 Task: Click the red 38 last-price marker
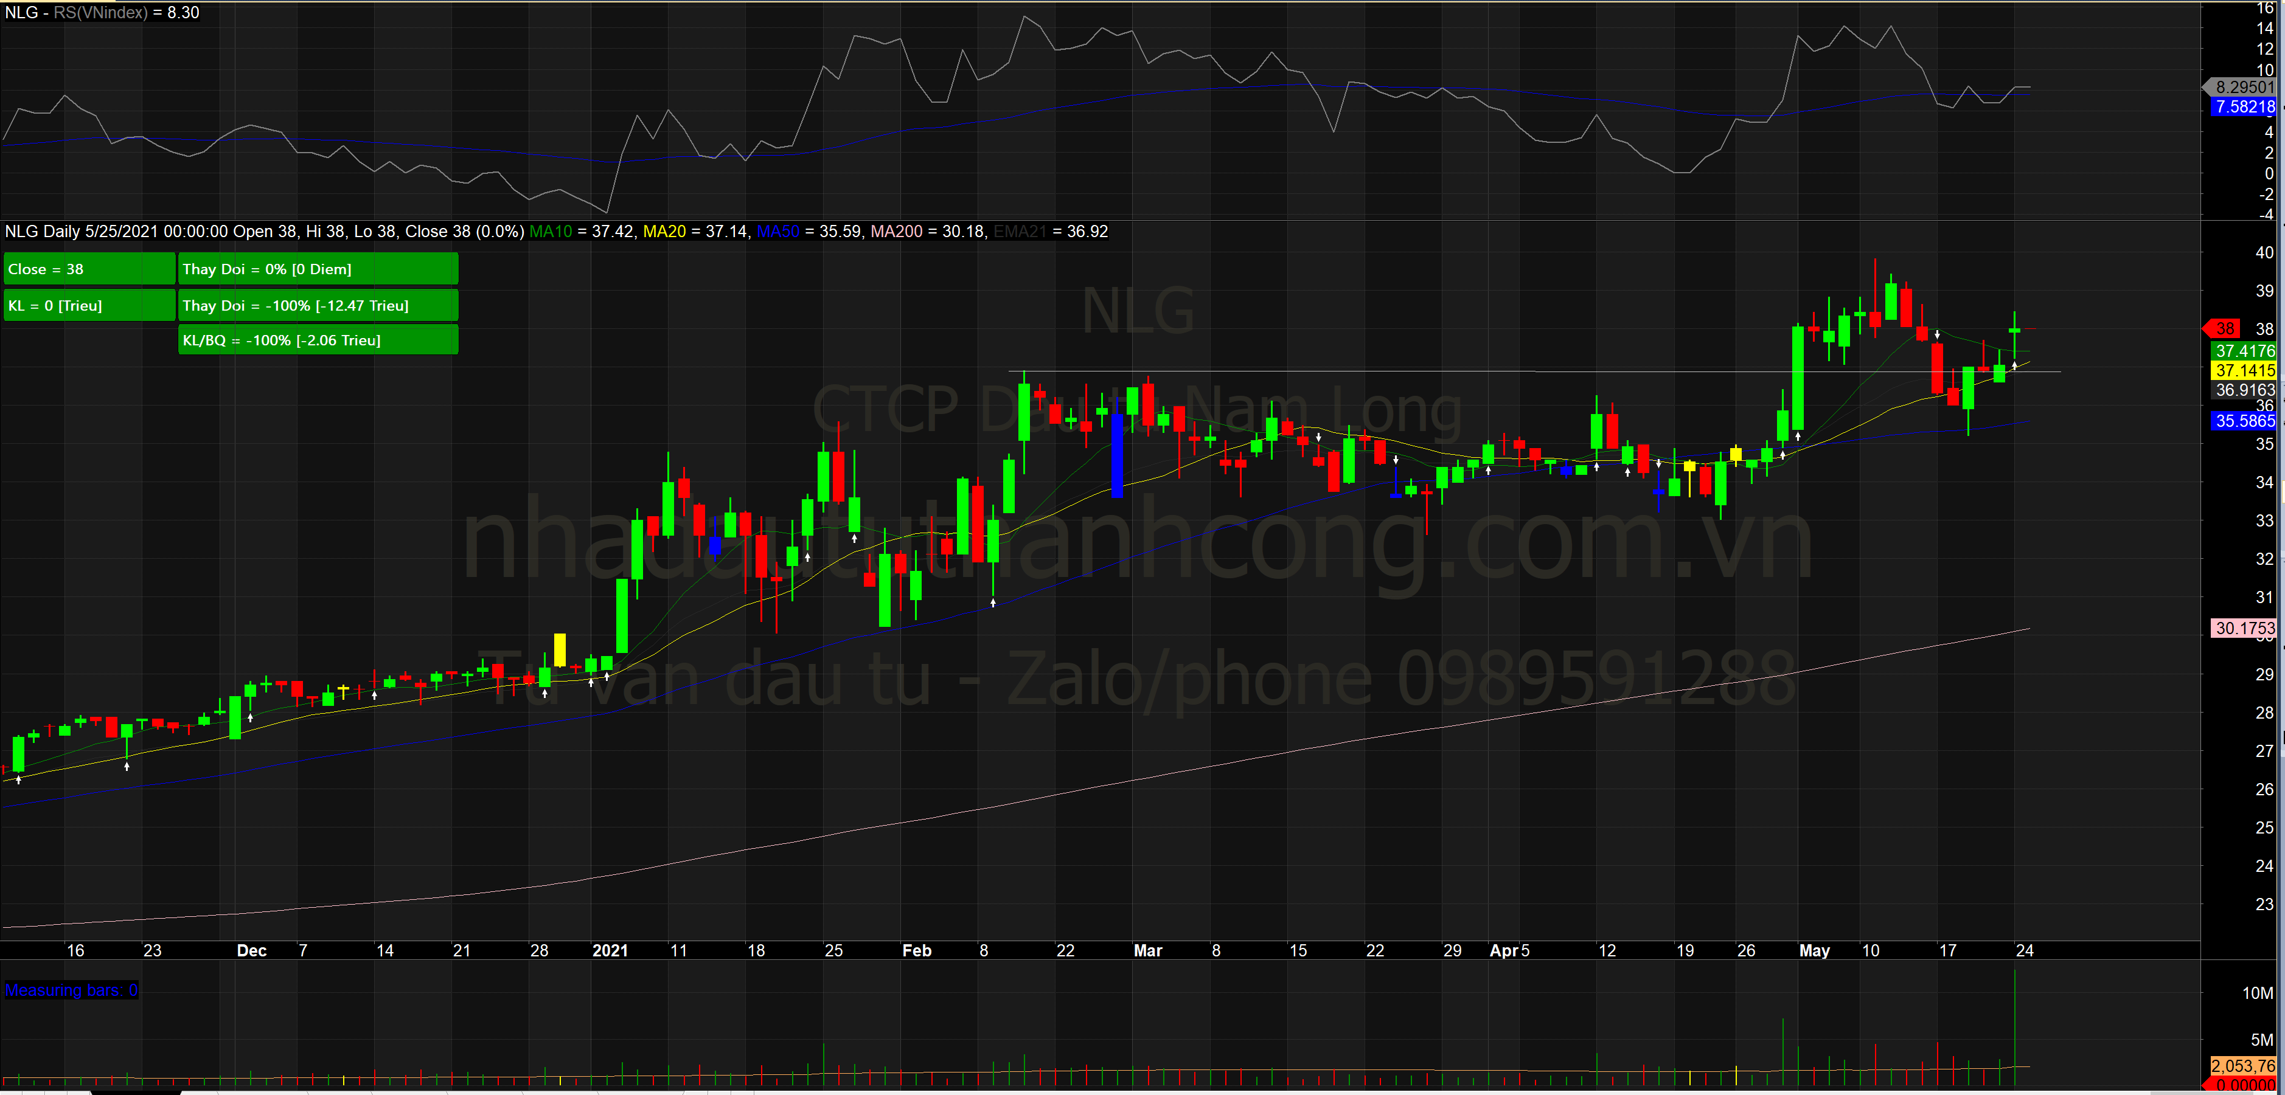click(x=2224, y=329)
